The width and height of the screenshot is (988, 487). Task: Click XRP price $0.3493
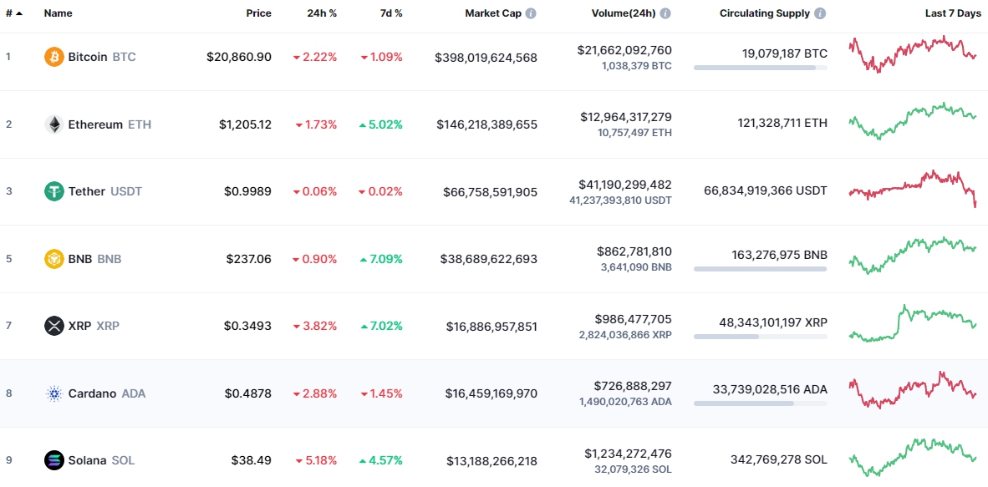247,326
